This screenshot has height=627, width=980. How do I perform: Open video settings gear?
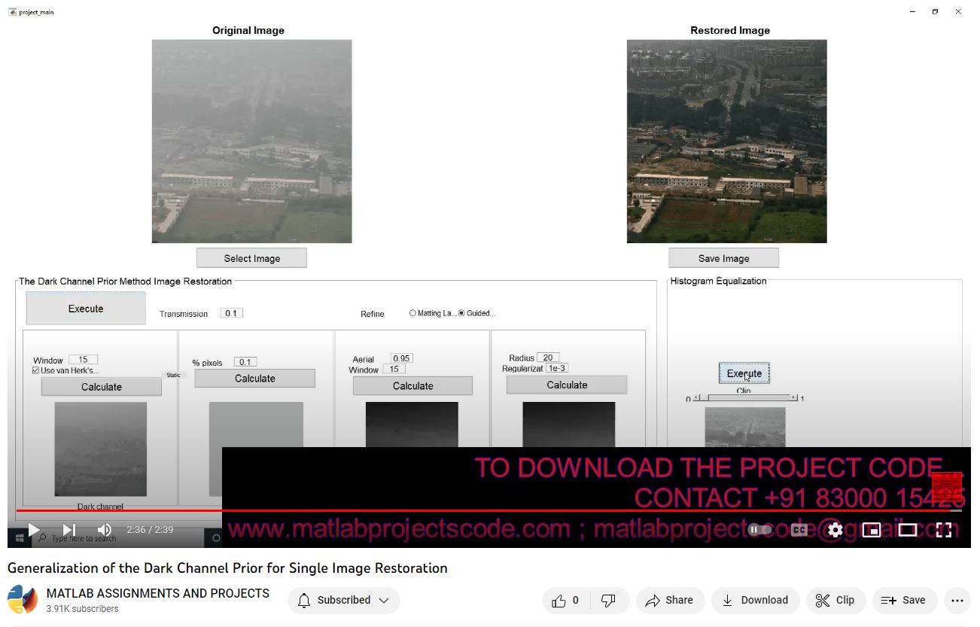pyautogui.click(x=835, y=530)
